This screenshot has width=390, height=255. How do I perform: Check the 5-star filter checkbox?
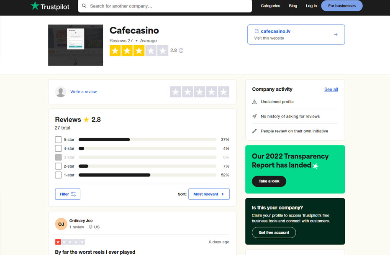59,140
